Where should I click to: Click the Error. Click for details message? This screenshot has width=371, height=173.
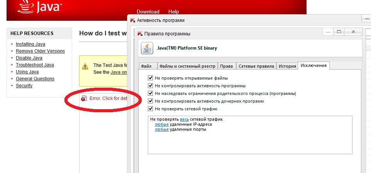click(108, 98)
